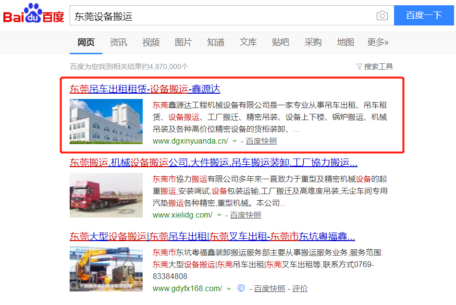Open the factory building thumbnail image
456x305 pixels.
click(x=106, y=122)
